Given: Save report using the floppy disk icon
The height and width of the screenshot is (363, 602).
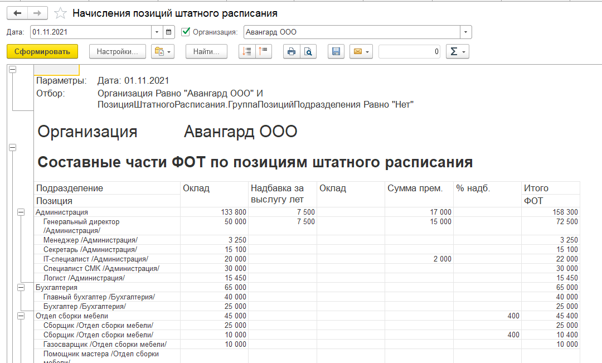Looking at the screenshot, I should coord(336,52).
